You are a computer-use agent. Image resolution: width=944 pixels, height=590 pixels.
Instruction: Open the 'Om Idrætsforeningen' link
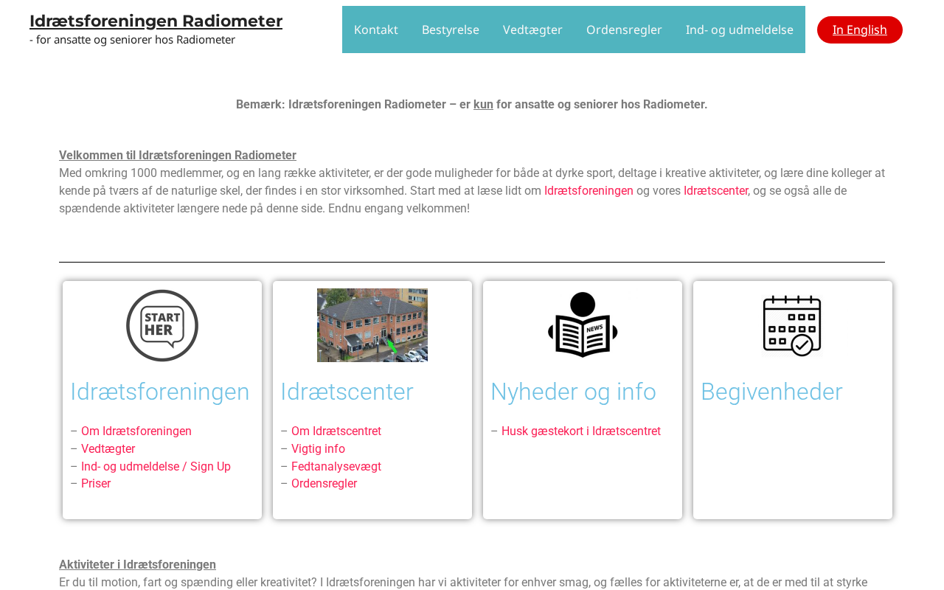tap(136, 431)
